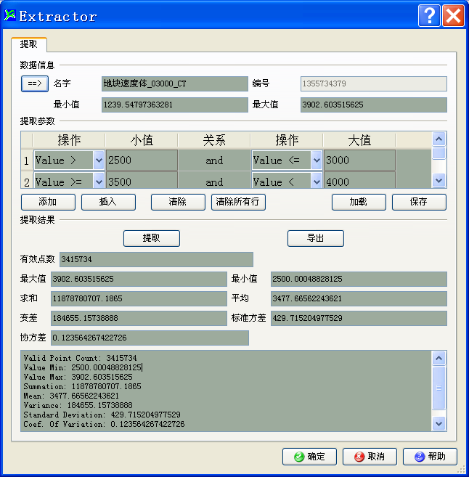Screen dimensions: 469x477
Task: Switch to the 提取 tab
Action: click(x=28, y=44)
